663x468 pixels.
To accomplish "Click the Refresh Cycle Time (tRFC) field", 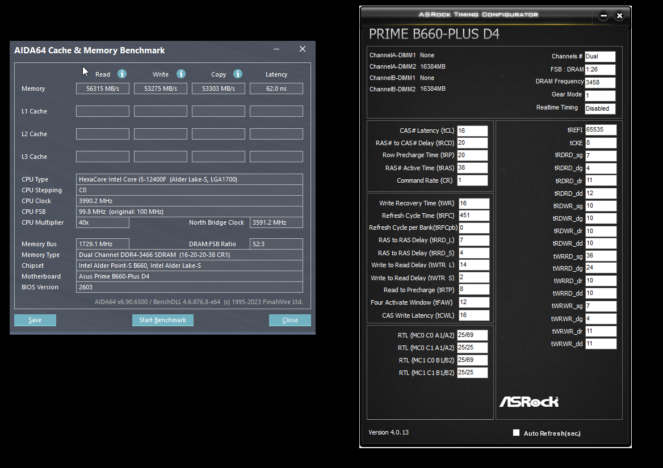I will [474, 216].
